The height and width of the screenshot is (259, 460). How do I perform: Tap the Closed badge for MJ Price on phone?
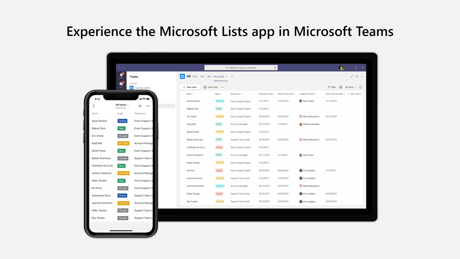tap(122, 188)
